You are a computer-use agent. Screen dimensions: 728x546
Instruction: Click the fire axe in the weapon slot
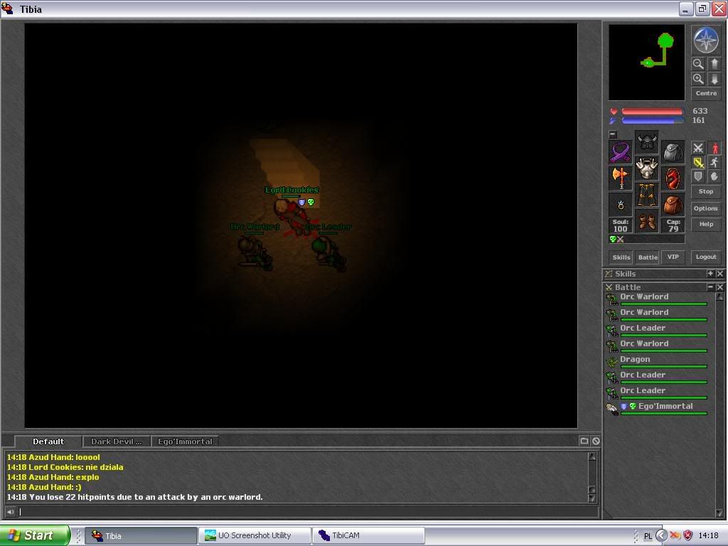pyautogui.click(x=620, y=178)
